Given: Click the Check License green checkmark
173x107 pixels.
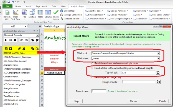Looking at the screenshot, I should point(56,12).
